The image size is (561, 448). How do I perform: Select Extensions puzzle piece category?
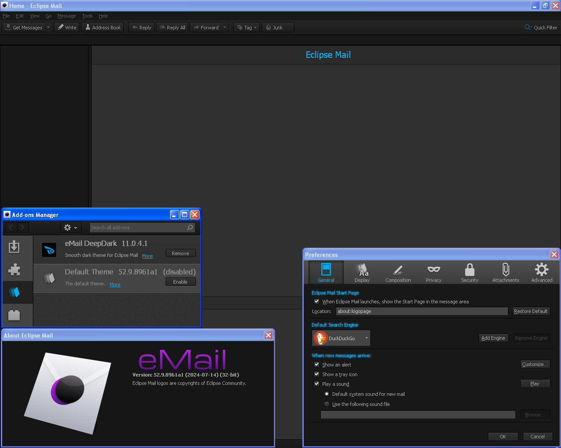pos(14,270)
